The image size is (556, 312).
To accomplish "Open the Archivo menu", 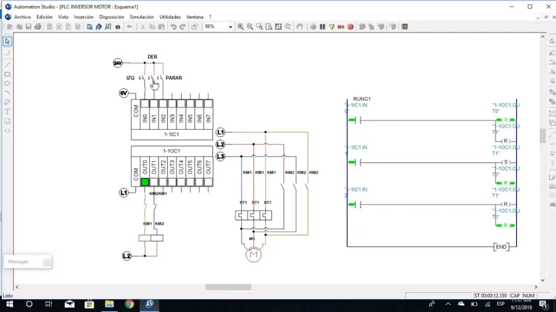I will tap(23, 17).
